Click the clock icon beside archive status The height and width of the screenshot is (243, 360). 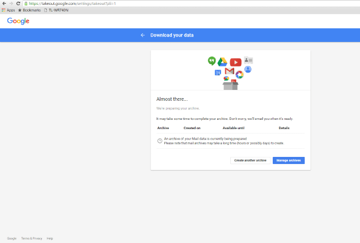159,141
